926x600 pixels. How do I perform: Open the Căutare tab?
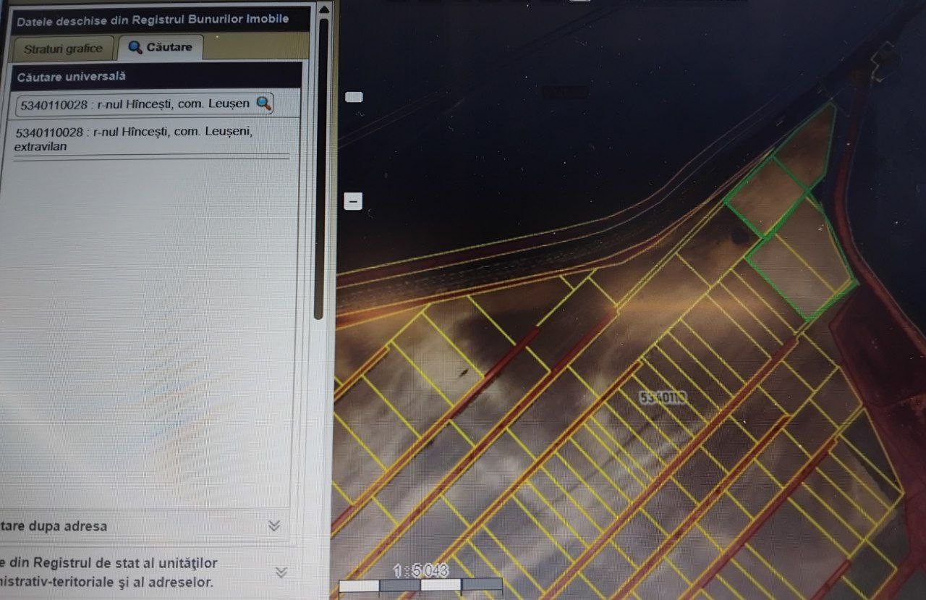point(161,48)
